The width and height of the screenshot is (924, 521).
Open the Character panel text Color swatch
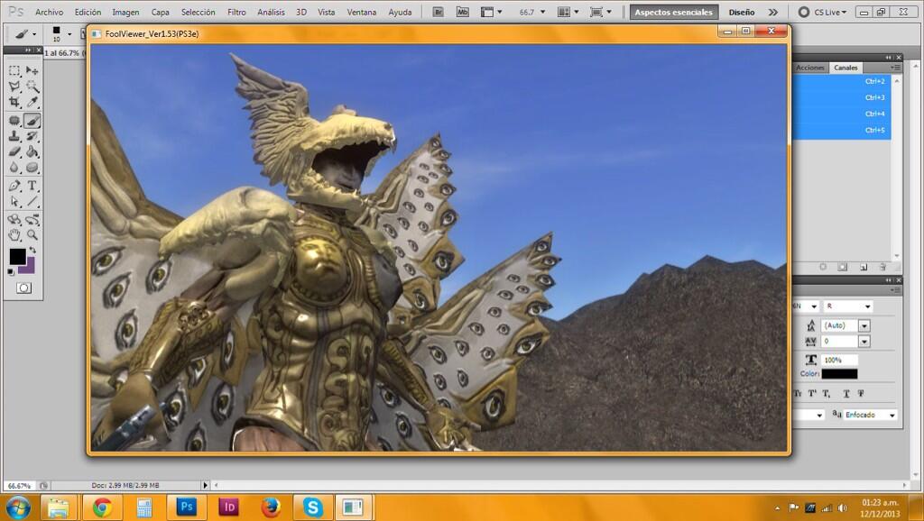pyautogui.click(x=839, y=374)
